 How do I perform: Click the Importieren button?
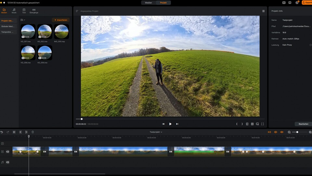coord(61,20)
